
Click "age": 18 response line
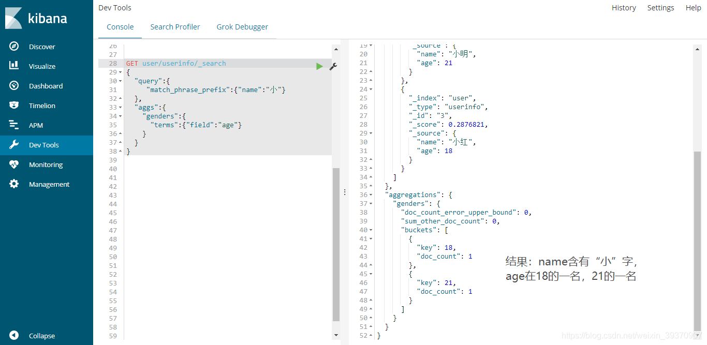[435, 151]
